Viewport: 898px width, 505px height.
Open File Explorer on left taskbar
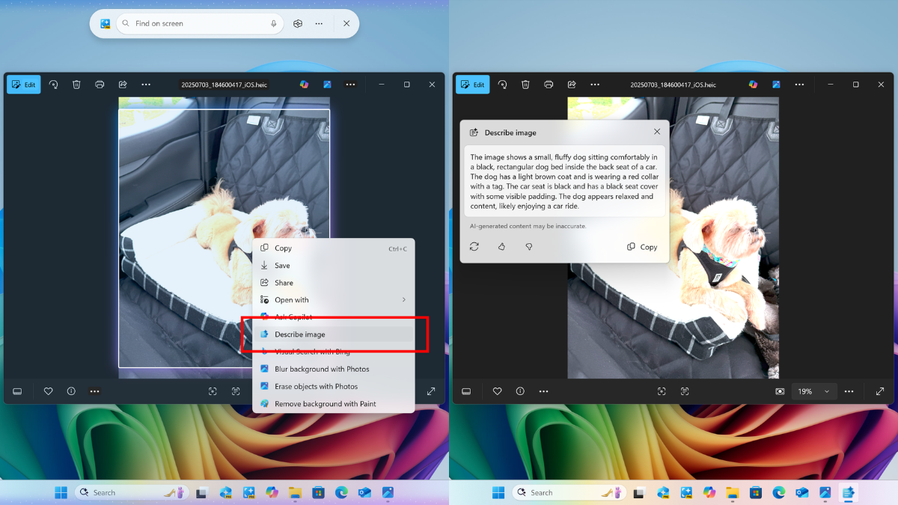click(295, 492)
